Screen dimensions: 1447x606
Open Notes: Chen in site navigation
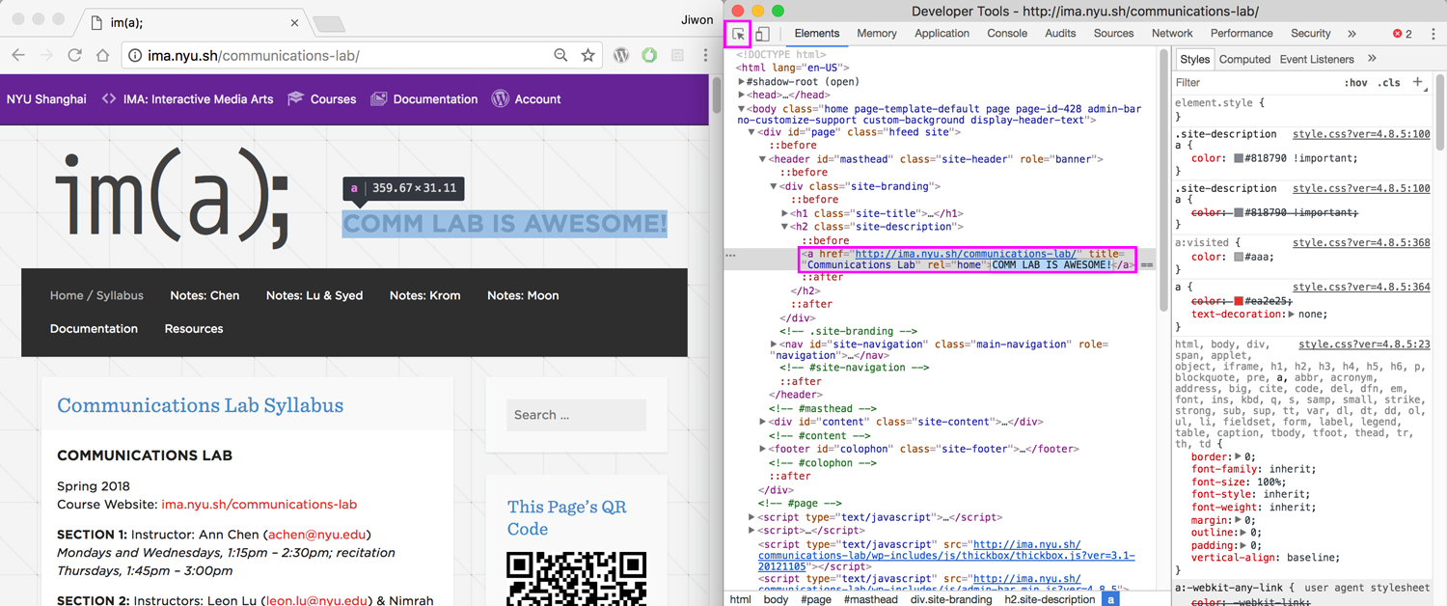[205, 295]
